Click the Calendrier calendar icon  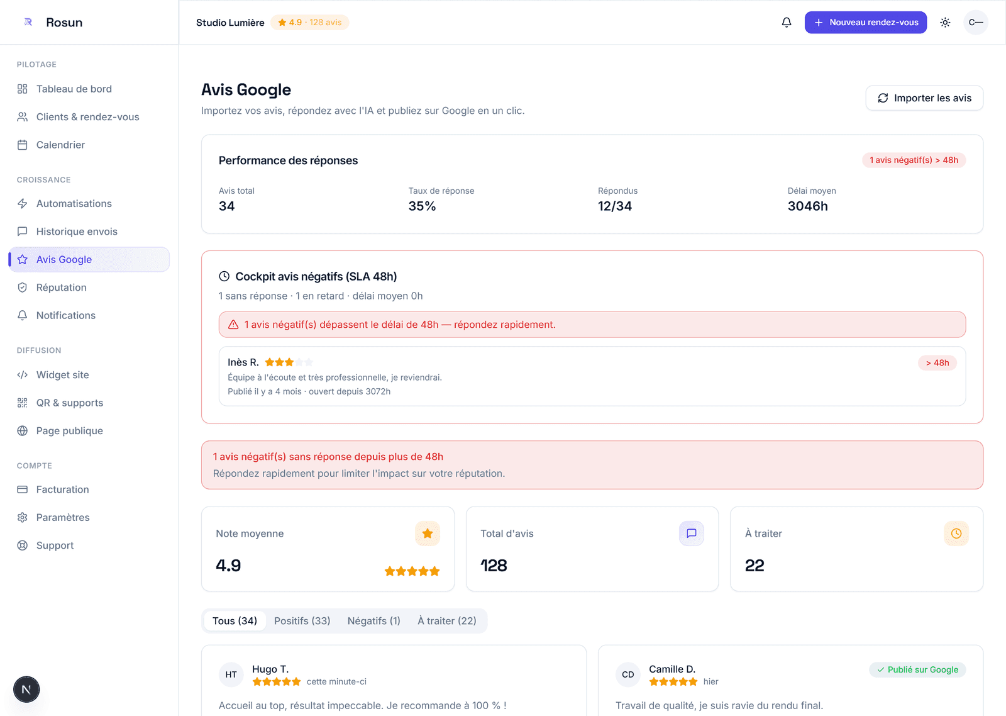23,145
